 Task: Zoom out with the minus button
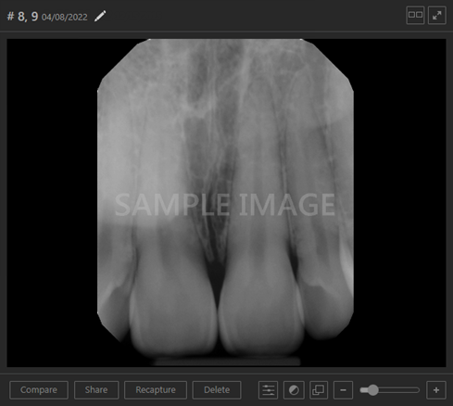pyautogui.click(x=343, y=390)
